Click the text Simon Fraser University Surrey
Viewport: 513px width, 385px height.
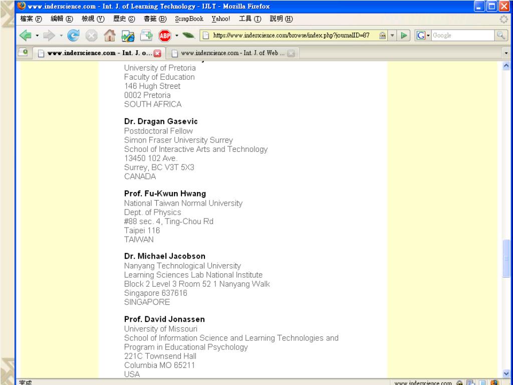point(178,140)
